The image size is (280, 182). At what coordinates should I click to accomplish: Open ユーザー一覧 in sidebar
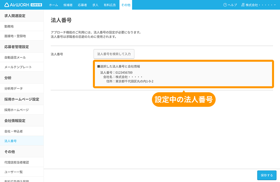[22, 172]
